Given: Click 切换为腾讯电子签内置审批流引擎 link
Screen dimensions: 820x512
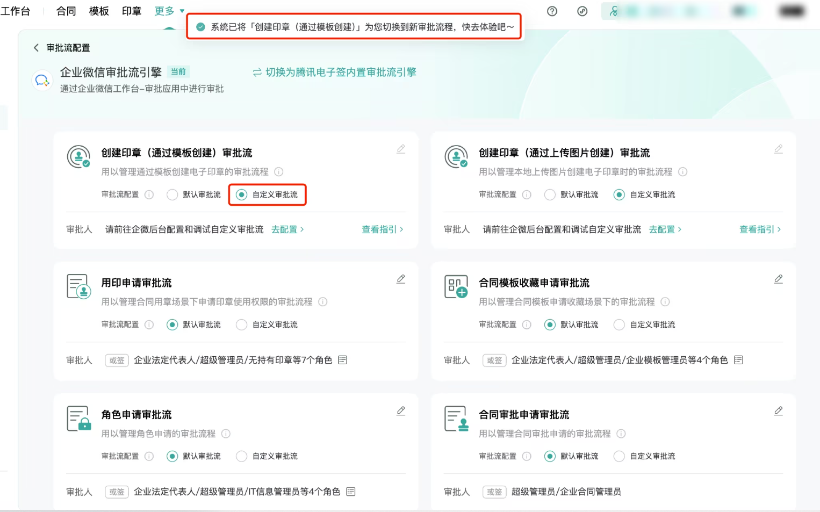Looking at the screenshot, I should (x=335, y=72).
